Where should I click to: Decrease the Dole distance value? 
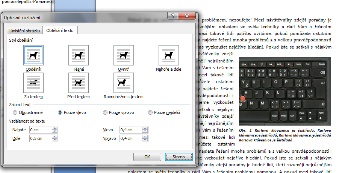coord(55,140)
